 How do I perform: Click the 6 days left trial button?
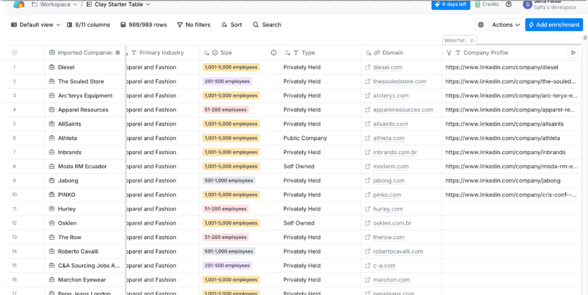click(451, 4)
